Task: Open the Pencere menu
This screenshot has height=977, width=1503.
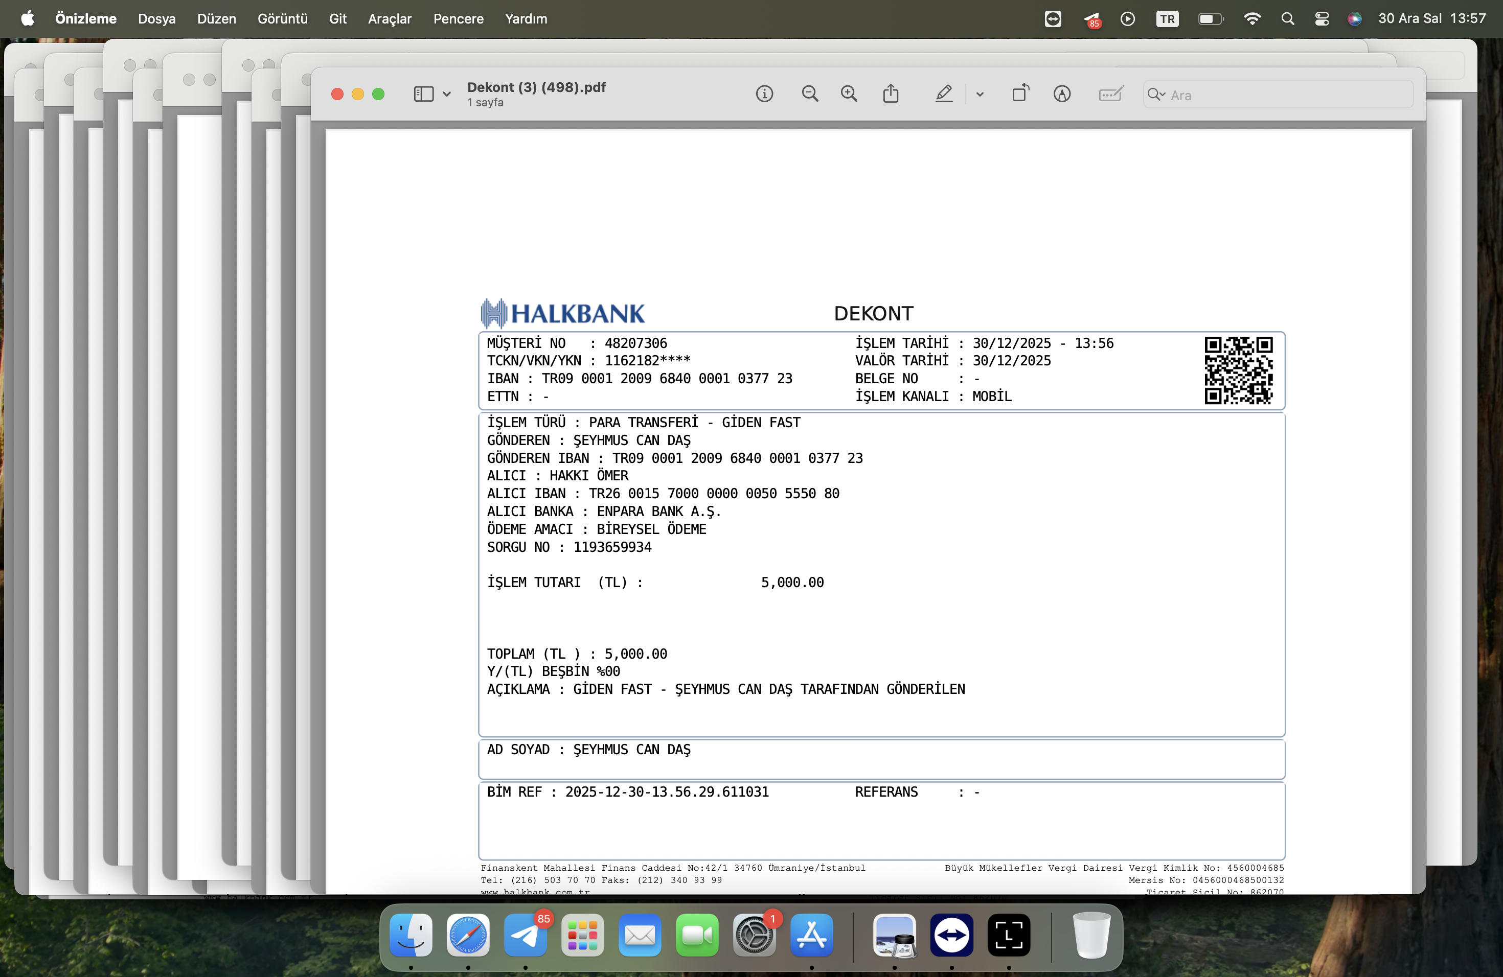Action: tap(459, 19)
